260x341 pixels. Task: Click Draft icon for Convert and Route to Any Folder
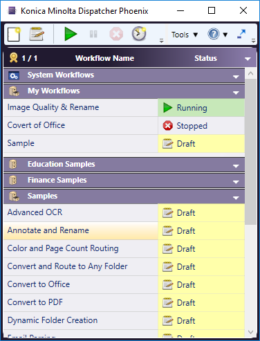click(167, 267)
